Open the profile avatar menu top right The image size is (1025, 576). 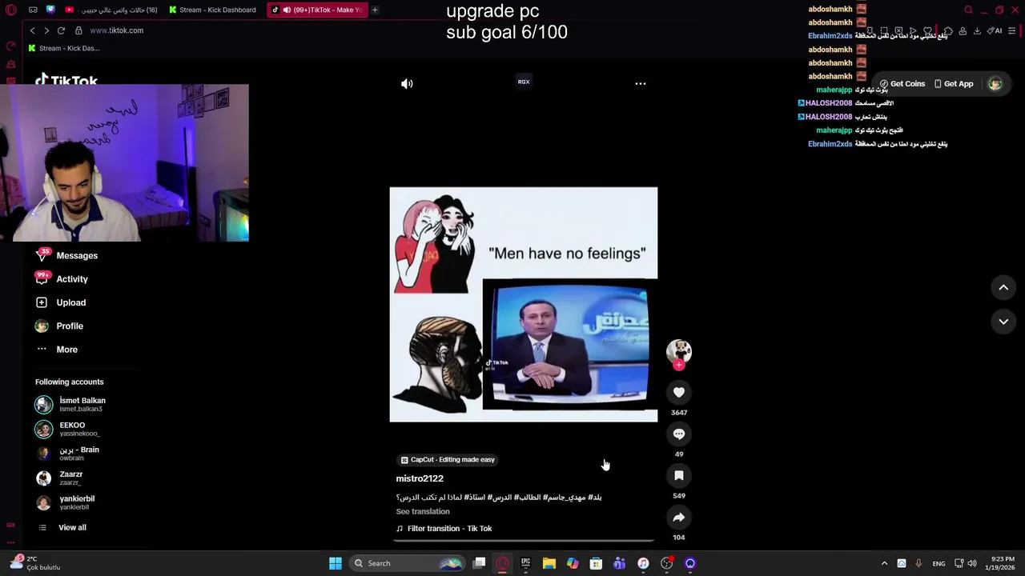click(x=995, y=84)
